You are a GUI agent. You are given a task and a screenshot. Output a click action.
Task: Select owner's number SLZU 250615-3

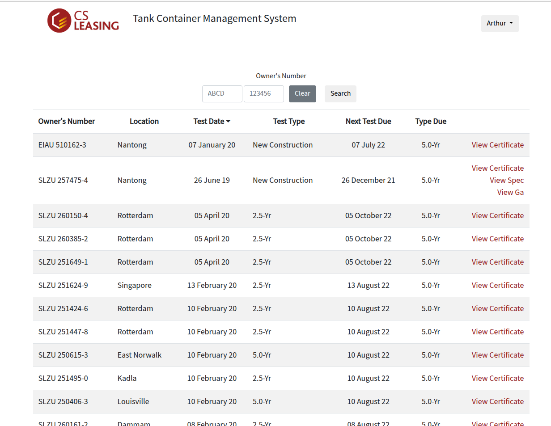(x=63, y=355)
